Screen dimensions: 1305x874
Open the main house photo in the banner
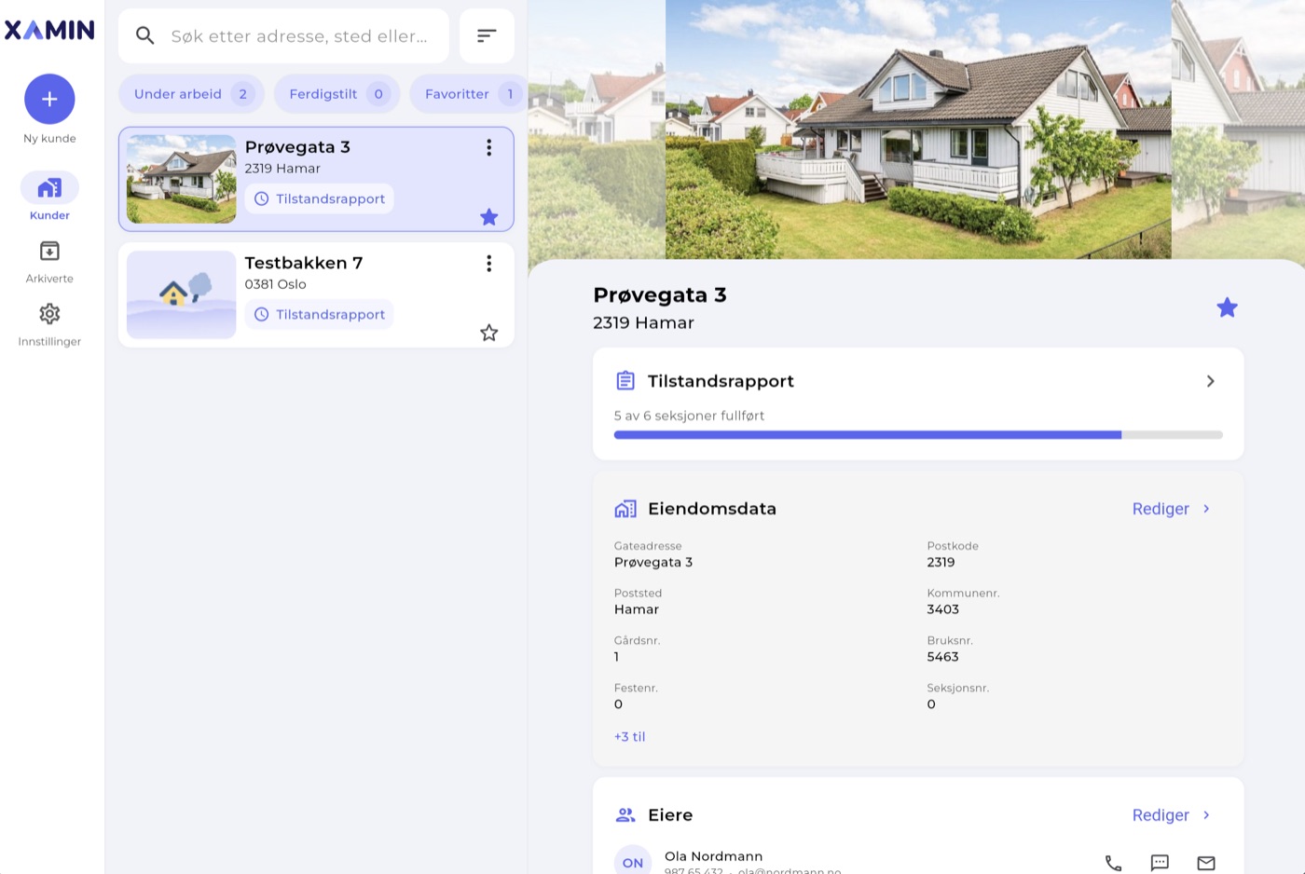click(x=918, y=130)
